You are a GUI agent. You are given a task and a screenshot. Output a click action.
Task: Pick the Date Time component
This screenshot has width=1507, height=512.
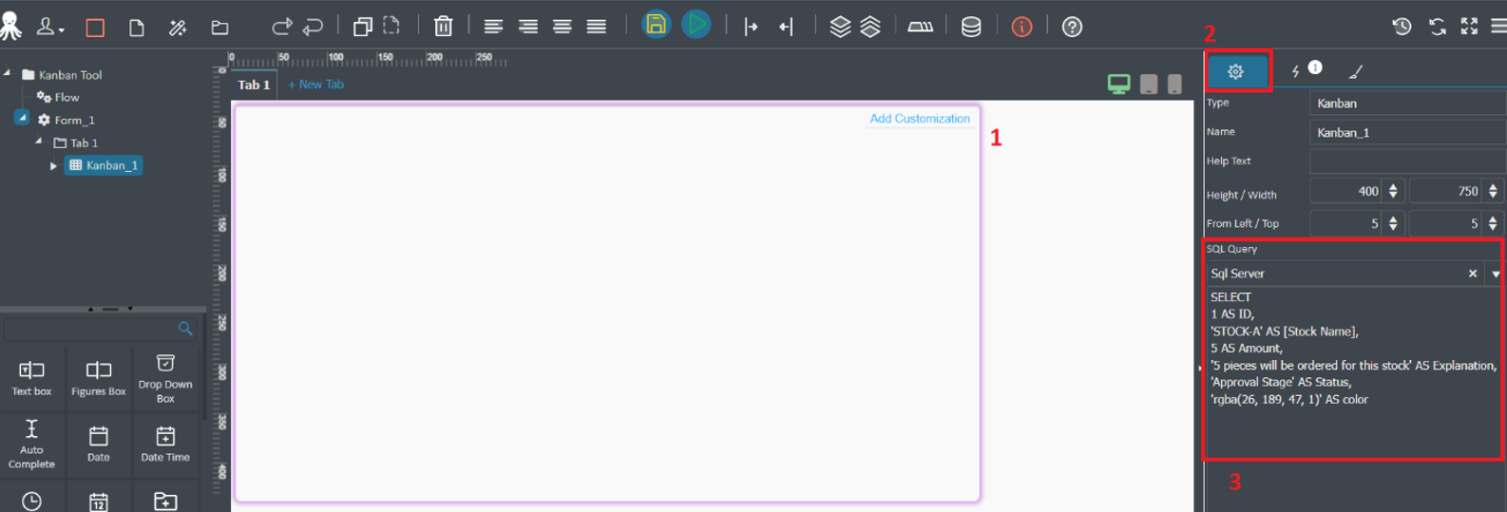tap(165, 444)
